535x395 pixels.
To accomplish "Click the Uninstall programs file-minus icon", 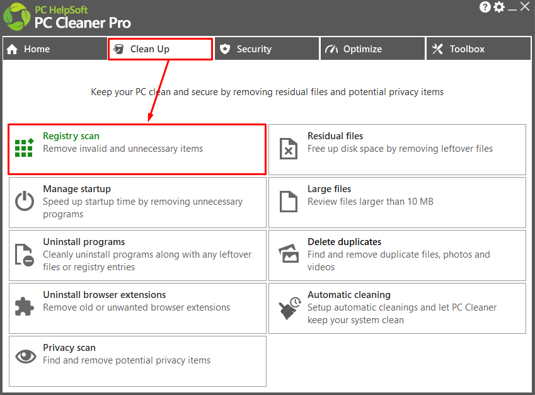I will (25, 255).
